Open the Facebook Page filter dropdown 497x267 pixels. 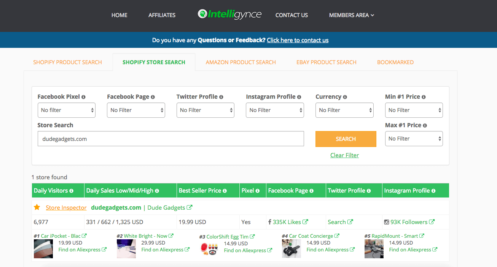[136, 110]
